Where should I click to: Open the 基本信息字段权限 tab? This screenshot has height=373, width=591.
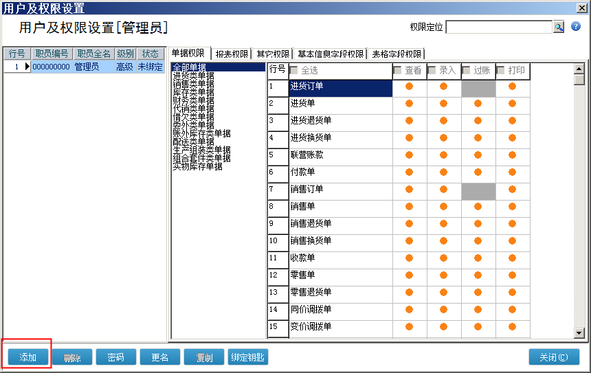pyautogui.click(x=330, y=54)
